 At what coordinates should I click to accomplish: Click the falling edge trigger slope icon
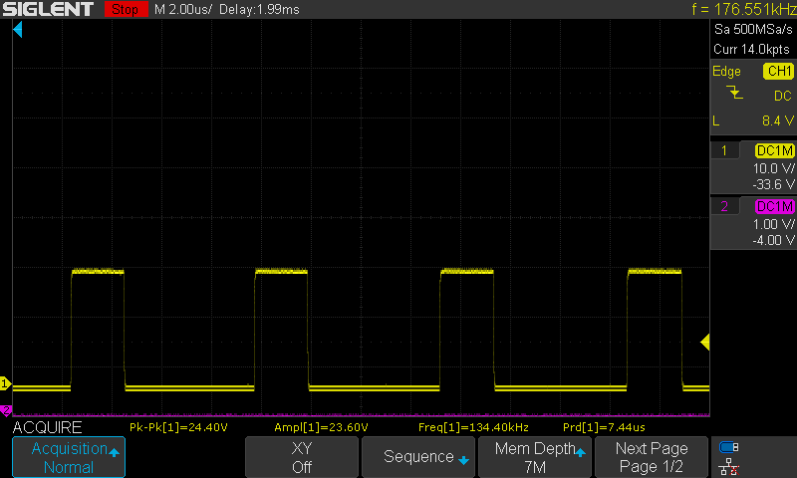(734, 93)
